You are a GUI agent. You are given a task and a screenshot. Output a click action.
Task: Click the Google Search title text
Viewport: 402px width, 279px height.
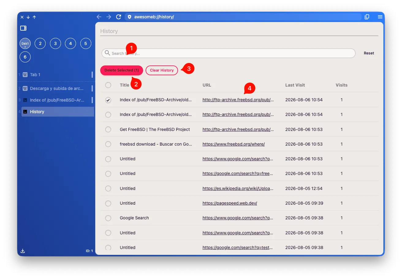134,218
